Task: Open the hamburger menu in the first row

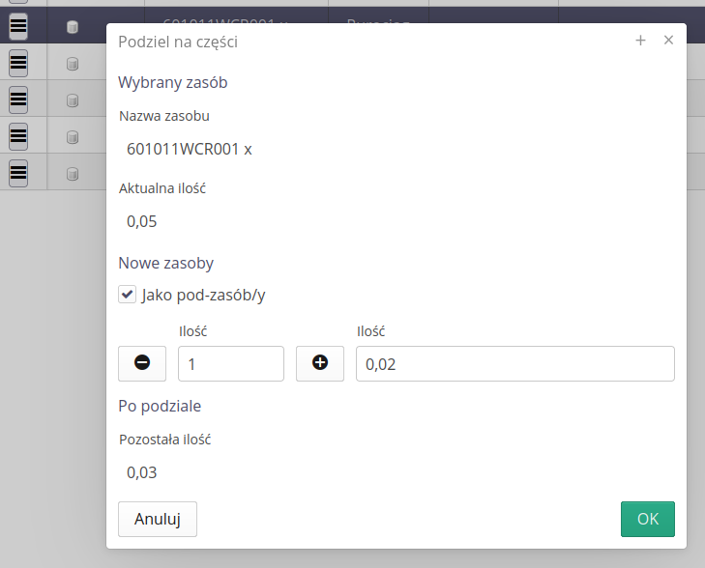Action: tap(18, 26)
